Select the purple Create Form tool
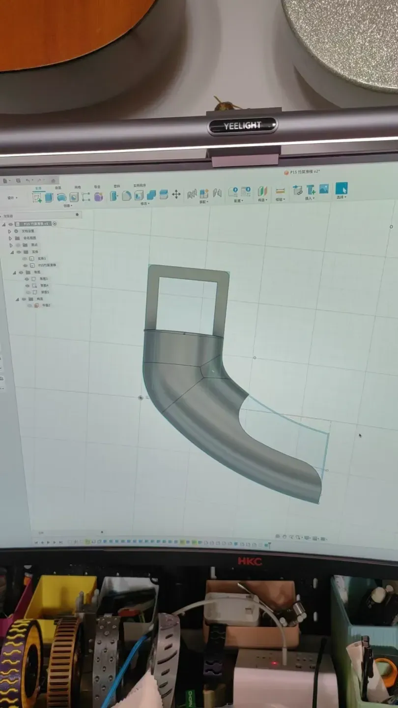The image size is (398, 708). point(99,196)
